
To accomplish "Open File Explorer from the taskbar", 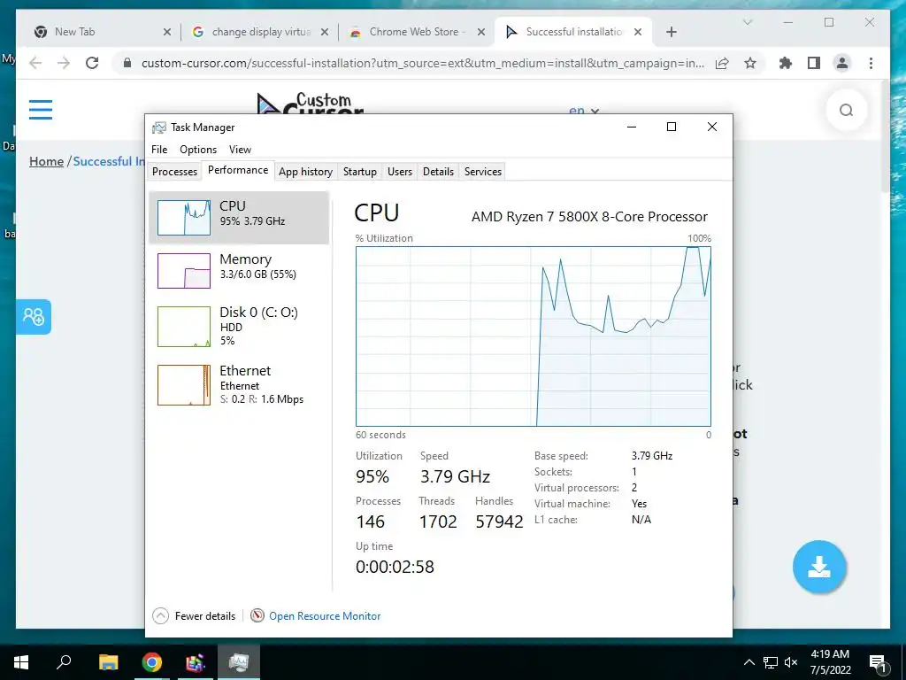I will (108, 662).
